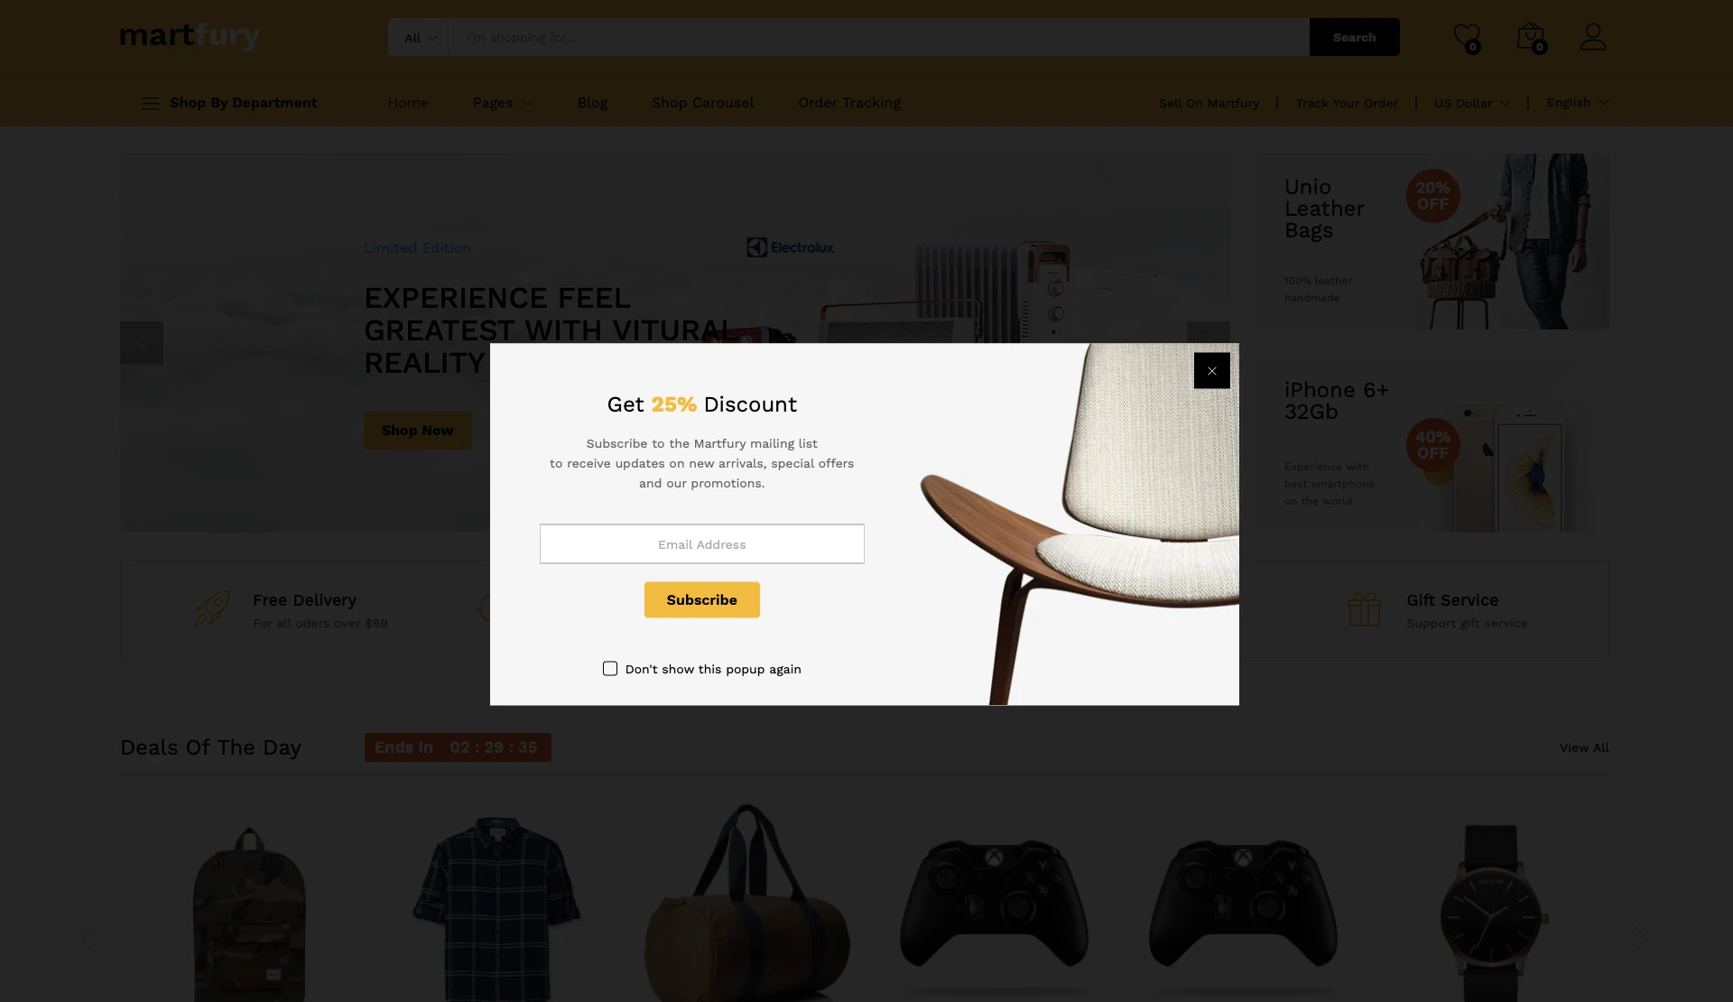This screenshot has width=1733, height=1002.
Task: Expand the Pages menu
Action: pos(503,103)
